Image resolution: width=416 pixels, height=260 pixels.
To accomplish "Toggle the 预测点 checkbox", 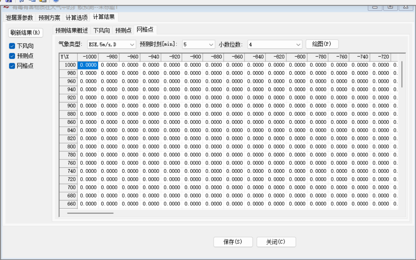I will click(12, 56).
